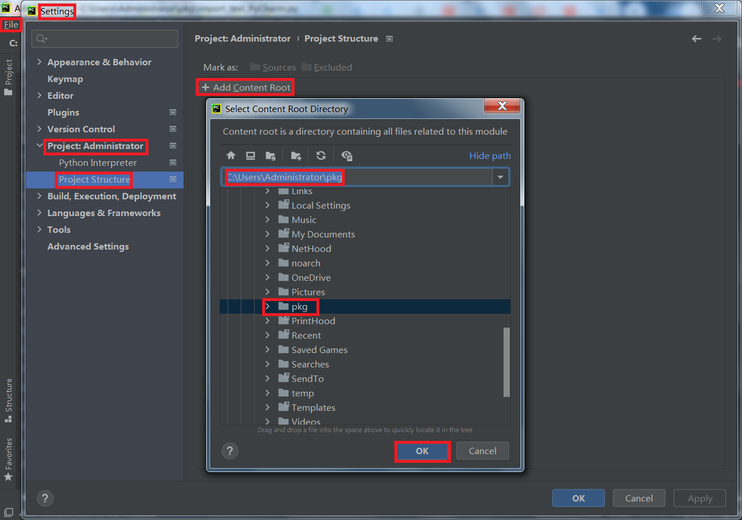
Task: Click Hide path link
Action: (490, 156)
